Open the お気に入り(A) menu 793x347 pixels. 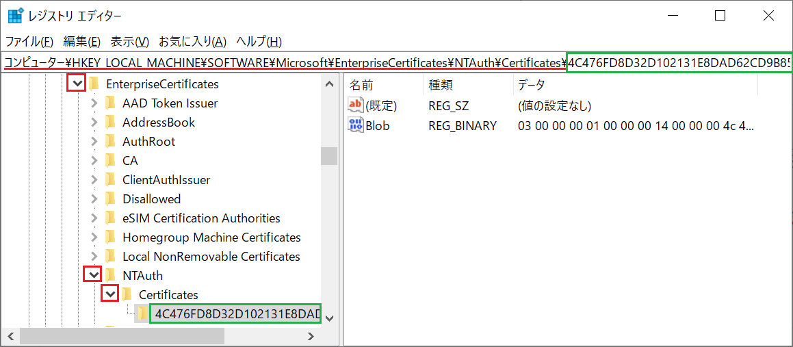(193, 42)
